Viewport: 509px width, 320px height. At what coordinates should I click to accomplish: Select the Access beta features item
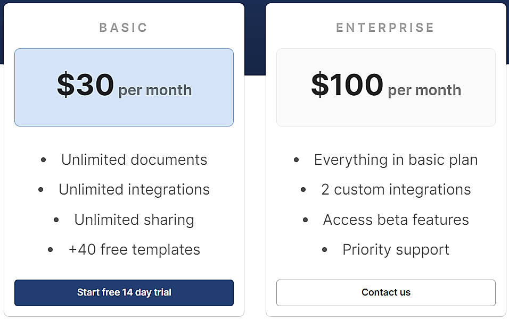tap(396, 220)
